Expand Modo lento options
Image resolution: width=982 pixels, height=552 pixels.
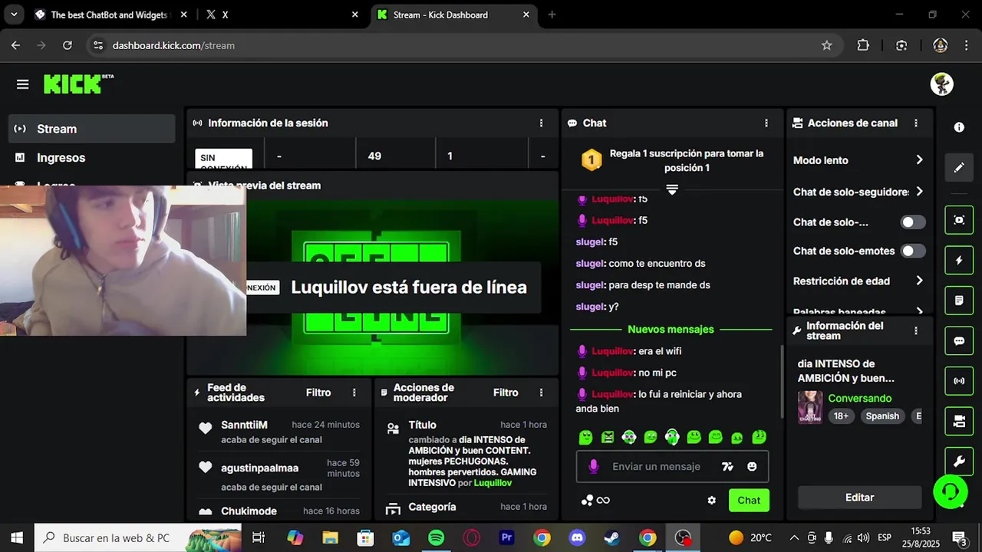858,160
